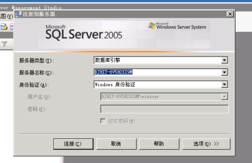The width and height of the screenshot is (252, 163).
Task: Click the filter funnel icon in Management Studio
Action: [4, 44]
